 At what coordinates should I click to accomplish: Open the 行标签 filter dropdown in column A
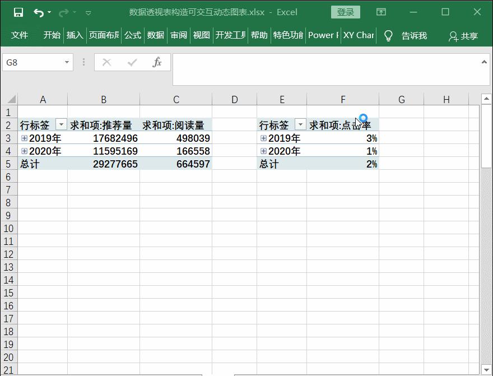point(61,124)
